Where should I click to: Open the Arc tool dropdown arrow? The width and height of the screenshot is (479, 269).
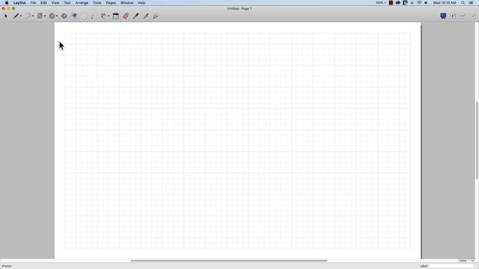[x=33, y=16]
